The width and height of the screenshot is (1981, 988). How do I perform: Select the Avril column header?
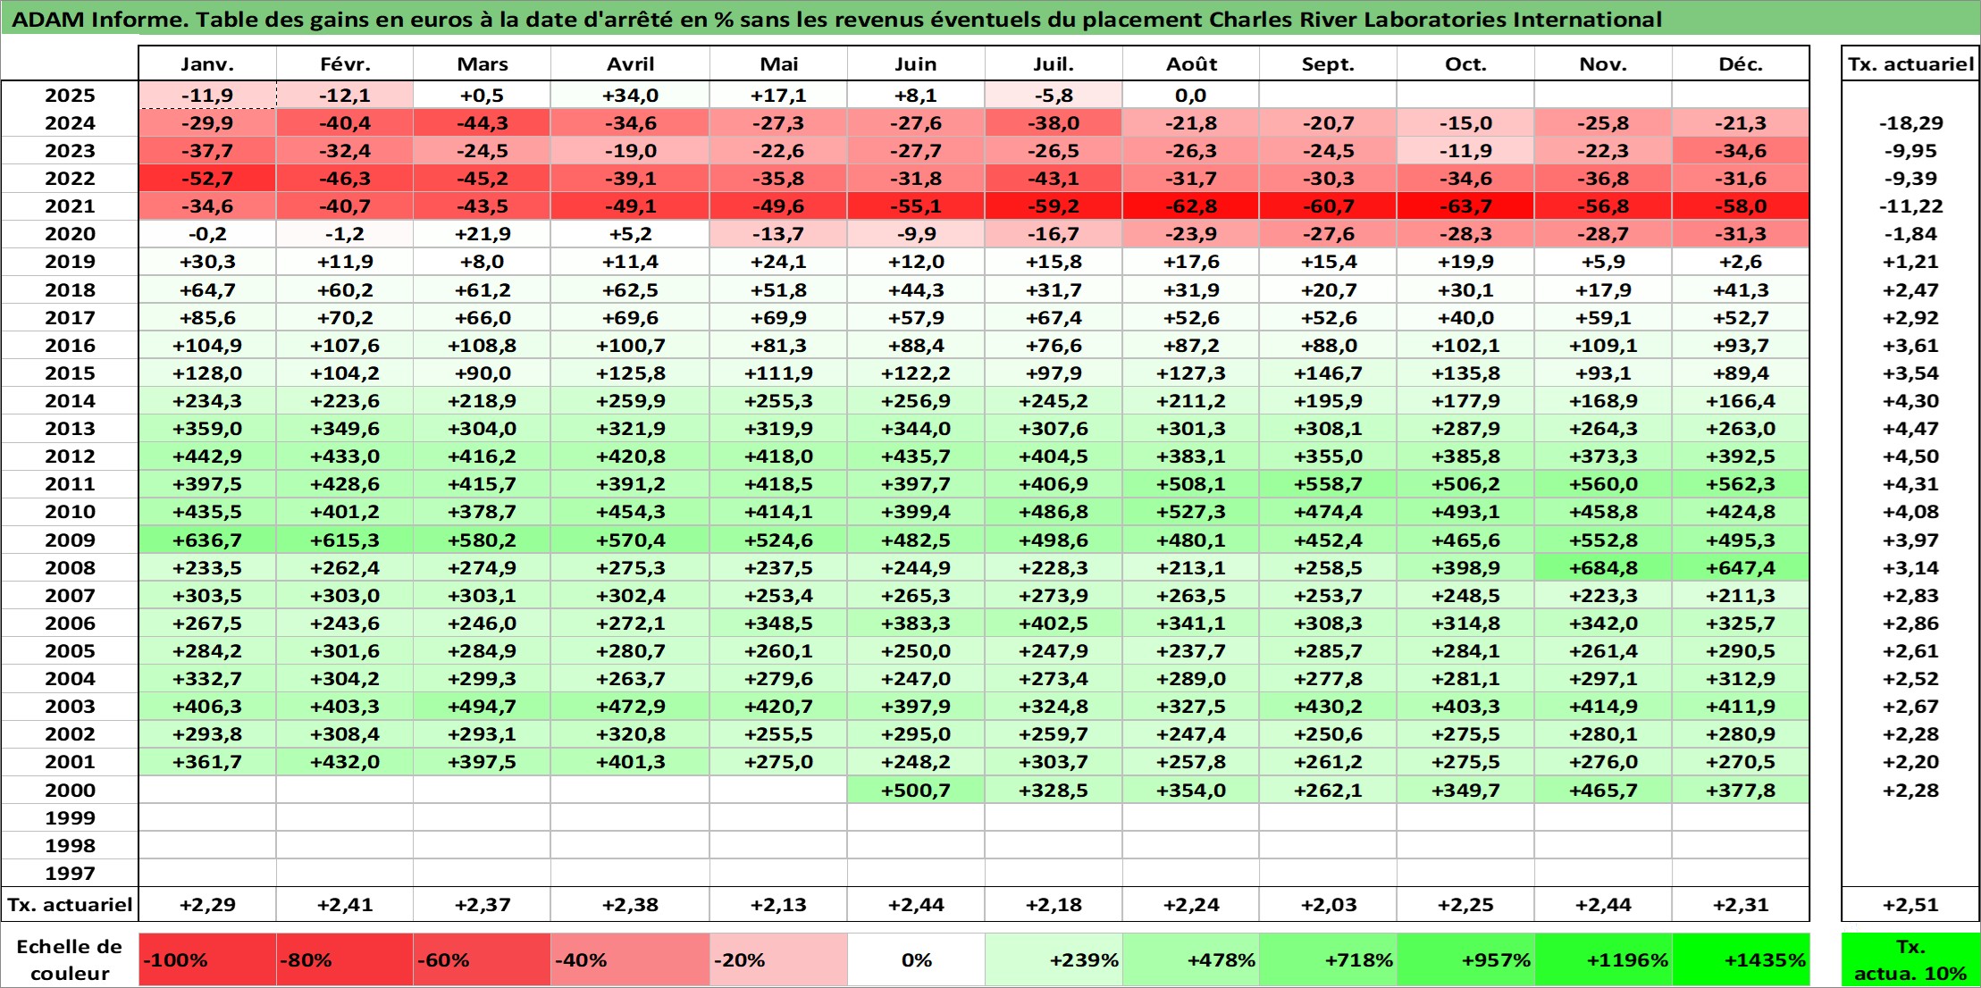(x=631, y=63)
